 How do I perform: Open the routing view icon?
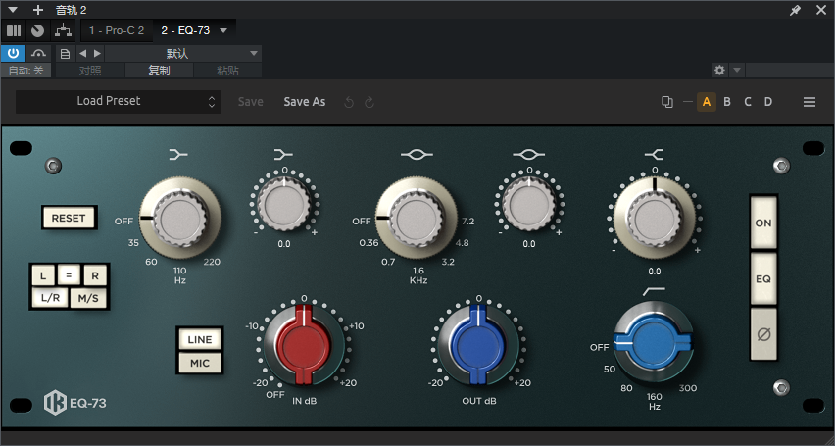pos(63,30)
